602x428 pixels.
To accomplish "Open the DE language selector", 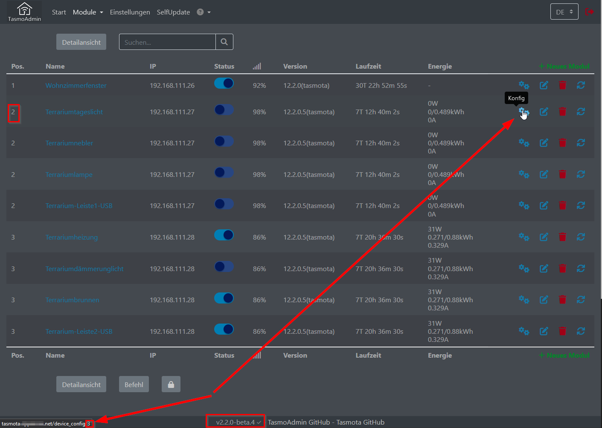I will coord(564,12).
